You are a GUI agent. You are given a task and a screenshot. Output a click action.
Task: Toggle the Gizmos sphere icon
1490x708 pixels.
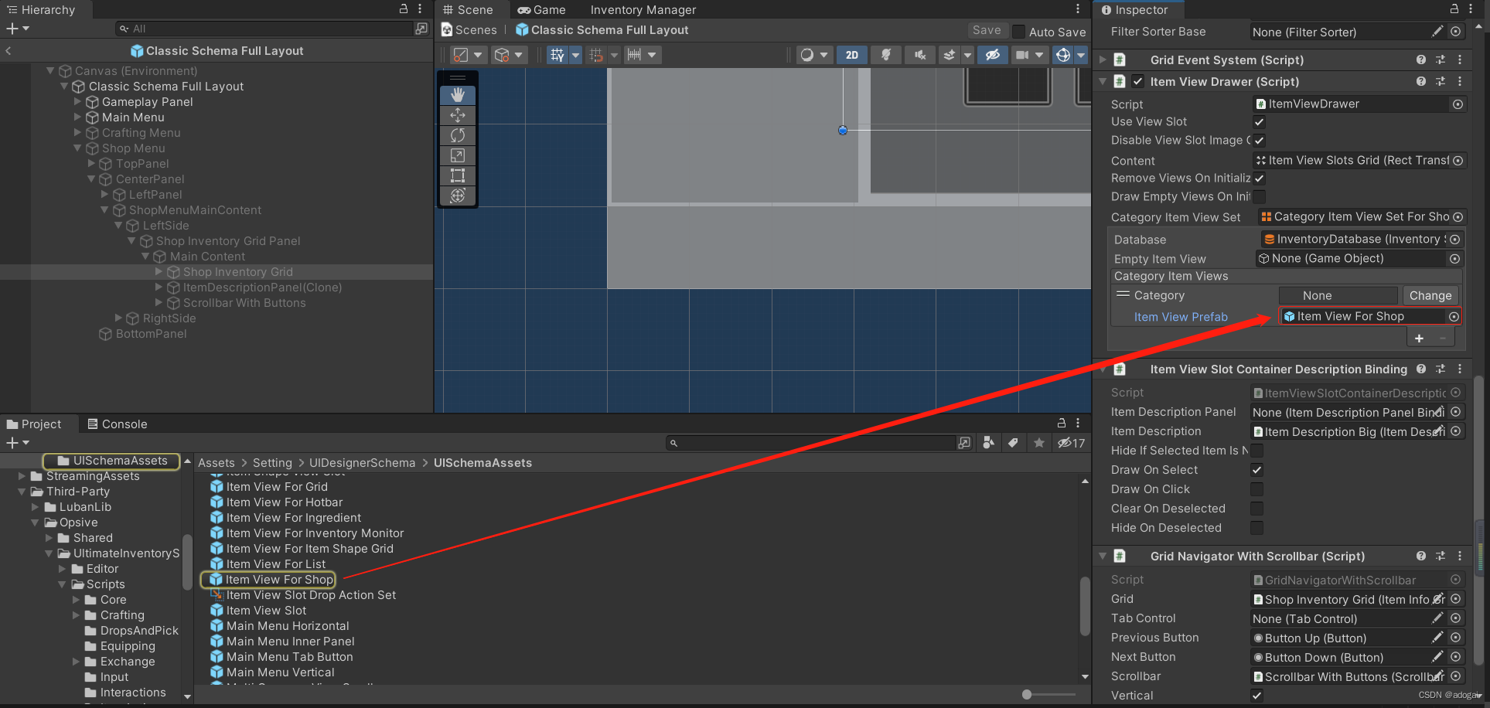[1063, 55]
